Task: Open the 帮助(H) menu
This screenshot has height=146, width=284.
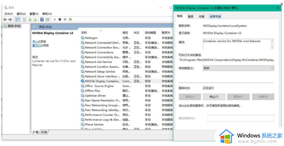Action: pyautogui.click(x=47, y=14)
